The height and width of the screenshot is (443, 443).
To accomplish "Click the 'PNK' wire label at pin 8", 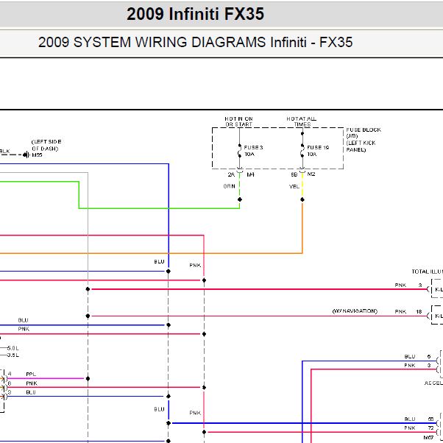I will 32,383.
